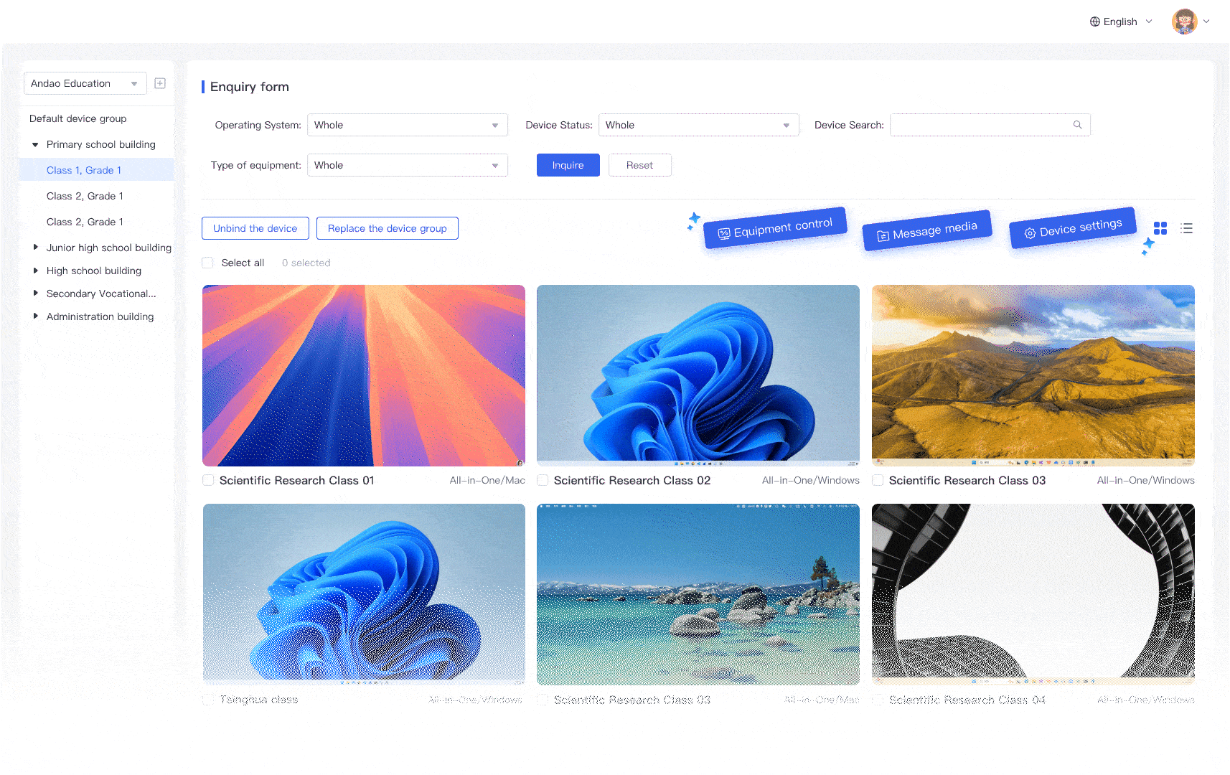
Task: Click "All-in-One/Windows" beside Class 02
Action: [811, 480]
